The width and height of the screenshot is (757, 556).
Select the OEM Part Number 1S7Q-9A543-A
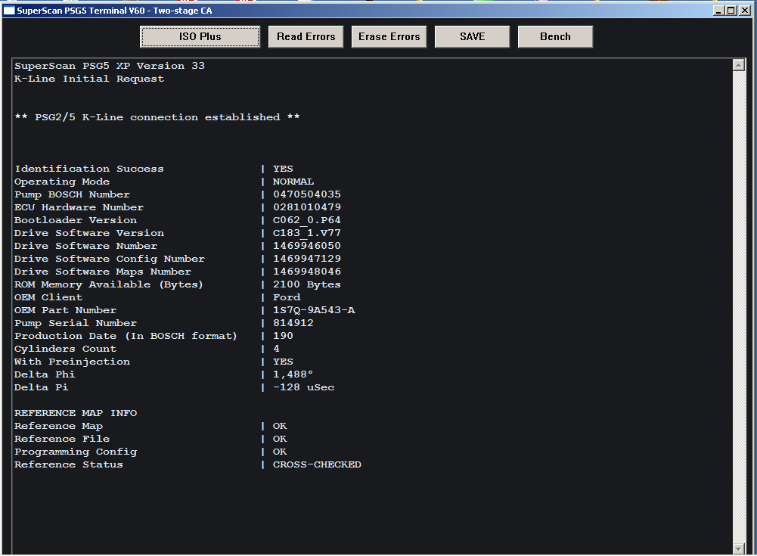coord(314,310)
